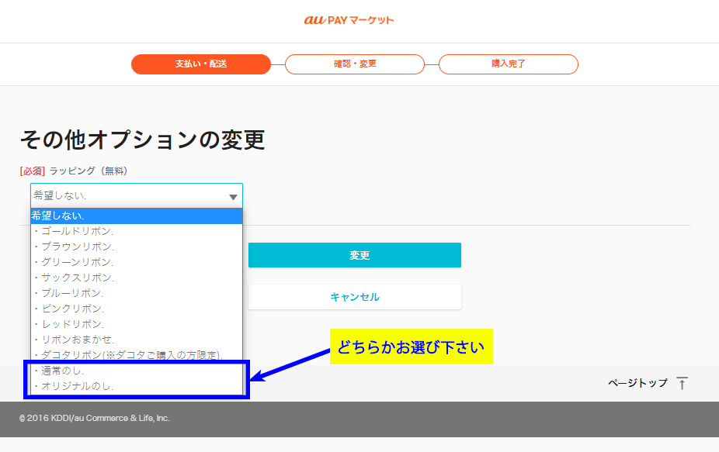Click the キャンセル button

[354, 297]
